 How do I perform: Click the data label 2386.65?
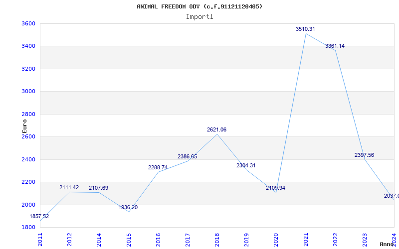(188, 156)
